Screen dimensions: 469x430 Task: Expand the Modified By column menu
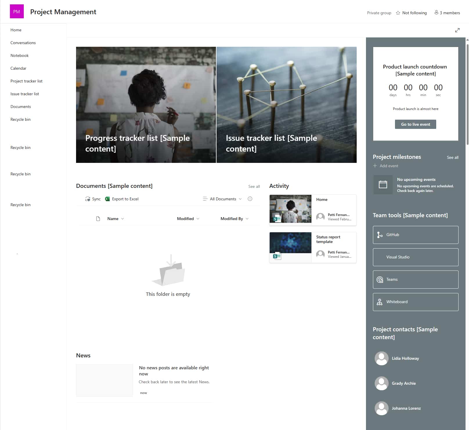point(247,219)
